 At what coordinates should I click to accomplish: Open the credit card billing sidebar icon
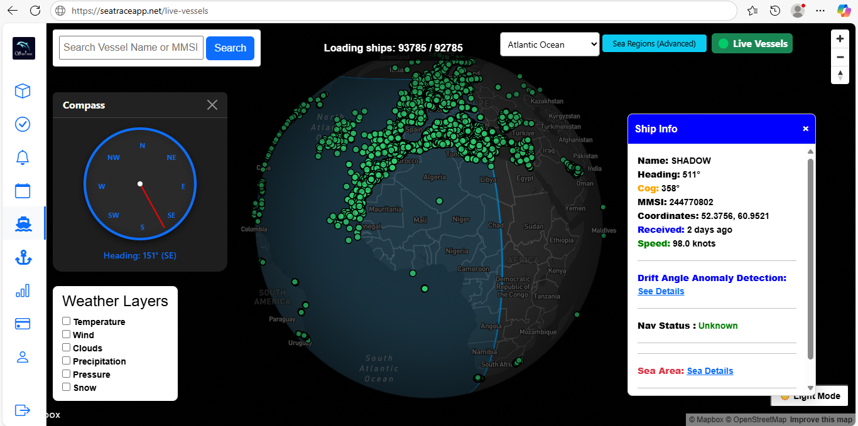(23, 324)
